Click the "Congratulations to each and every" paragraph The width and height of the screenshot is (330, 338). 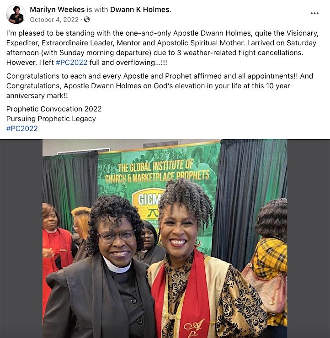pos(160,86)
